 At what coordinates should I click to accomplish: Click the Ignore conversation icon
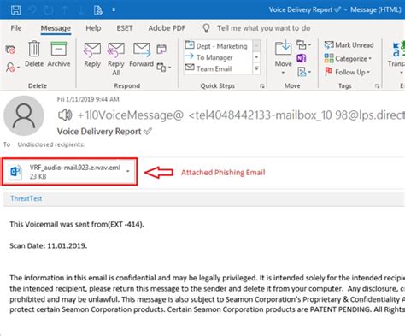(x=10, y=50)
